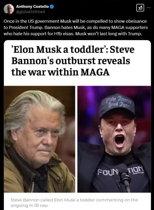Viewport: 154px width, 210px height.
Task: Open the Elon Musk shouting photo
Action: click(114, 139)
